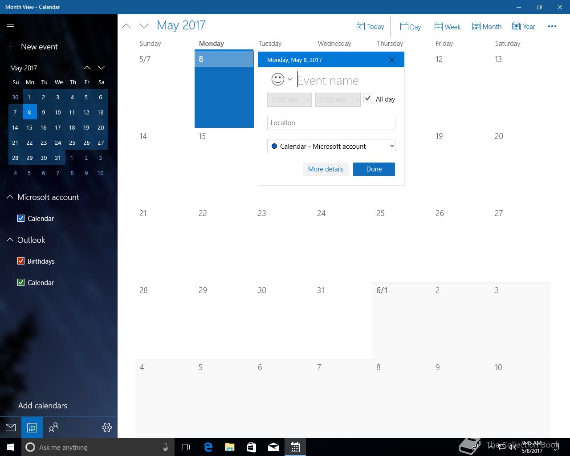Open Calendar - Microsoft account dropdown
The width and height of the screenshot is (570, 456).
331,146
